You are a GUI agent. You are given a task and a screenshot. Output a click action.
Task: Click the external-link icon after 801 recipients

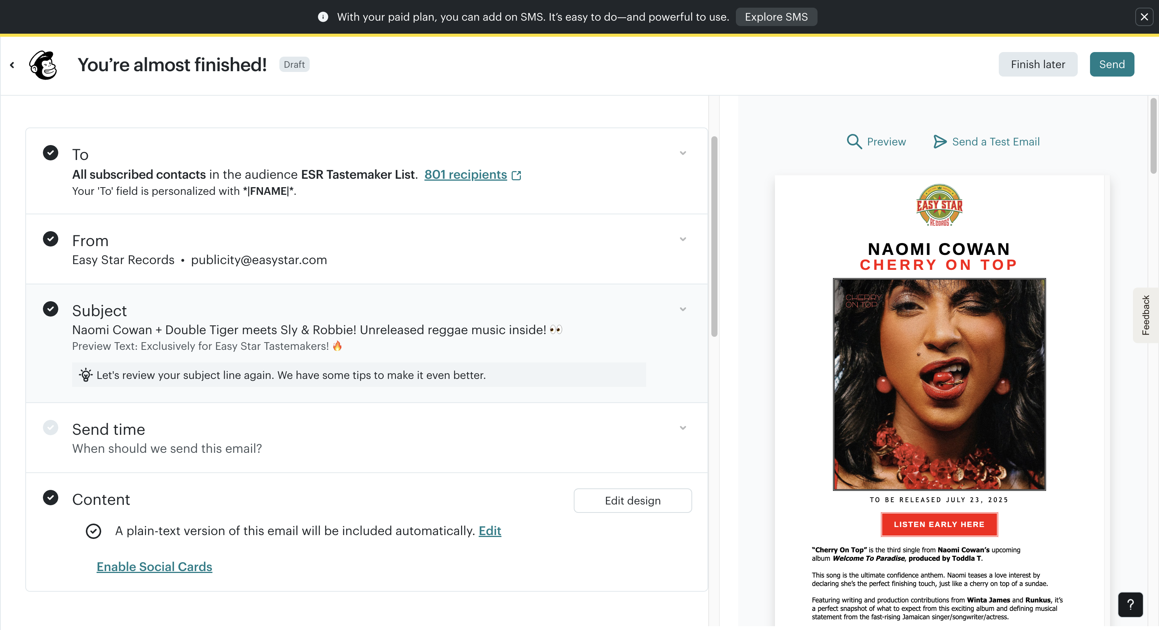[517, 175]
